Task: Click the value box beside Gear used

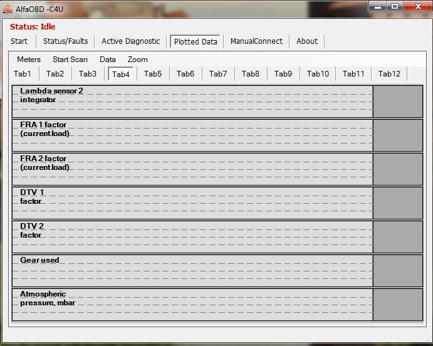Action: 398,271
